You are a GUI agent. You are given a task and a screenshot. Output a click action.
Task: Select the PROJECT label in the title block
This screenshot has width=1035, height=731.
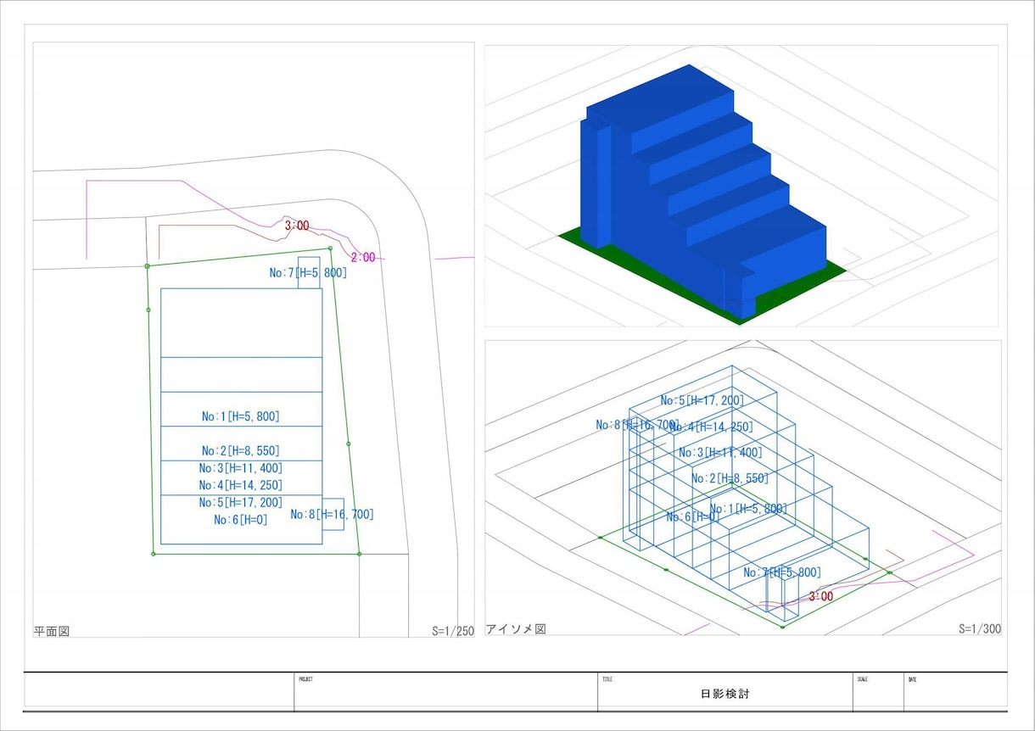[x=305, y=679]
